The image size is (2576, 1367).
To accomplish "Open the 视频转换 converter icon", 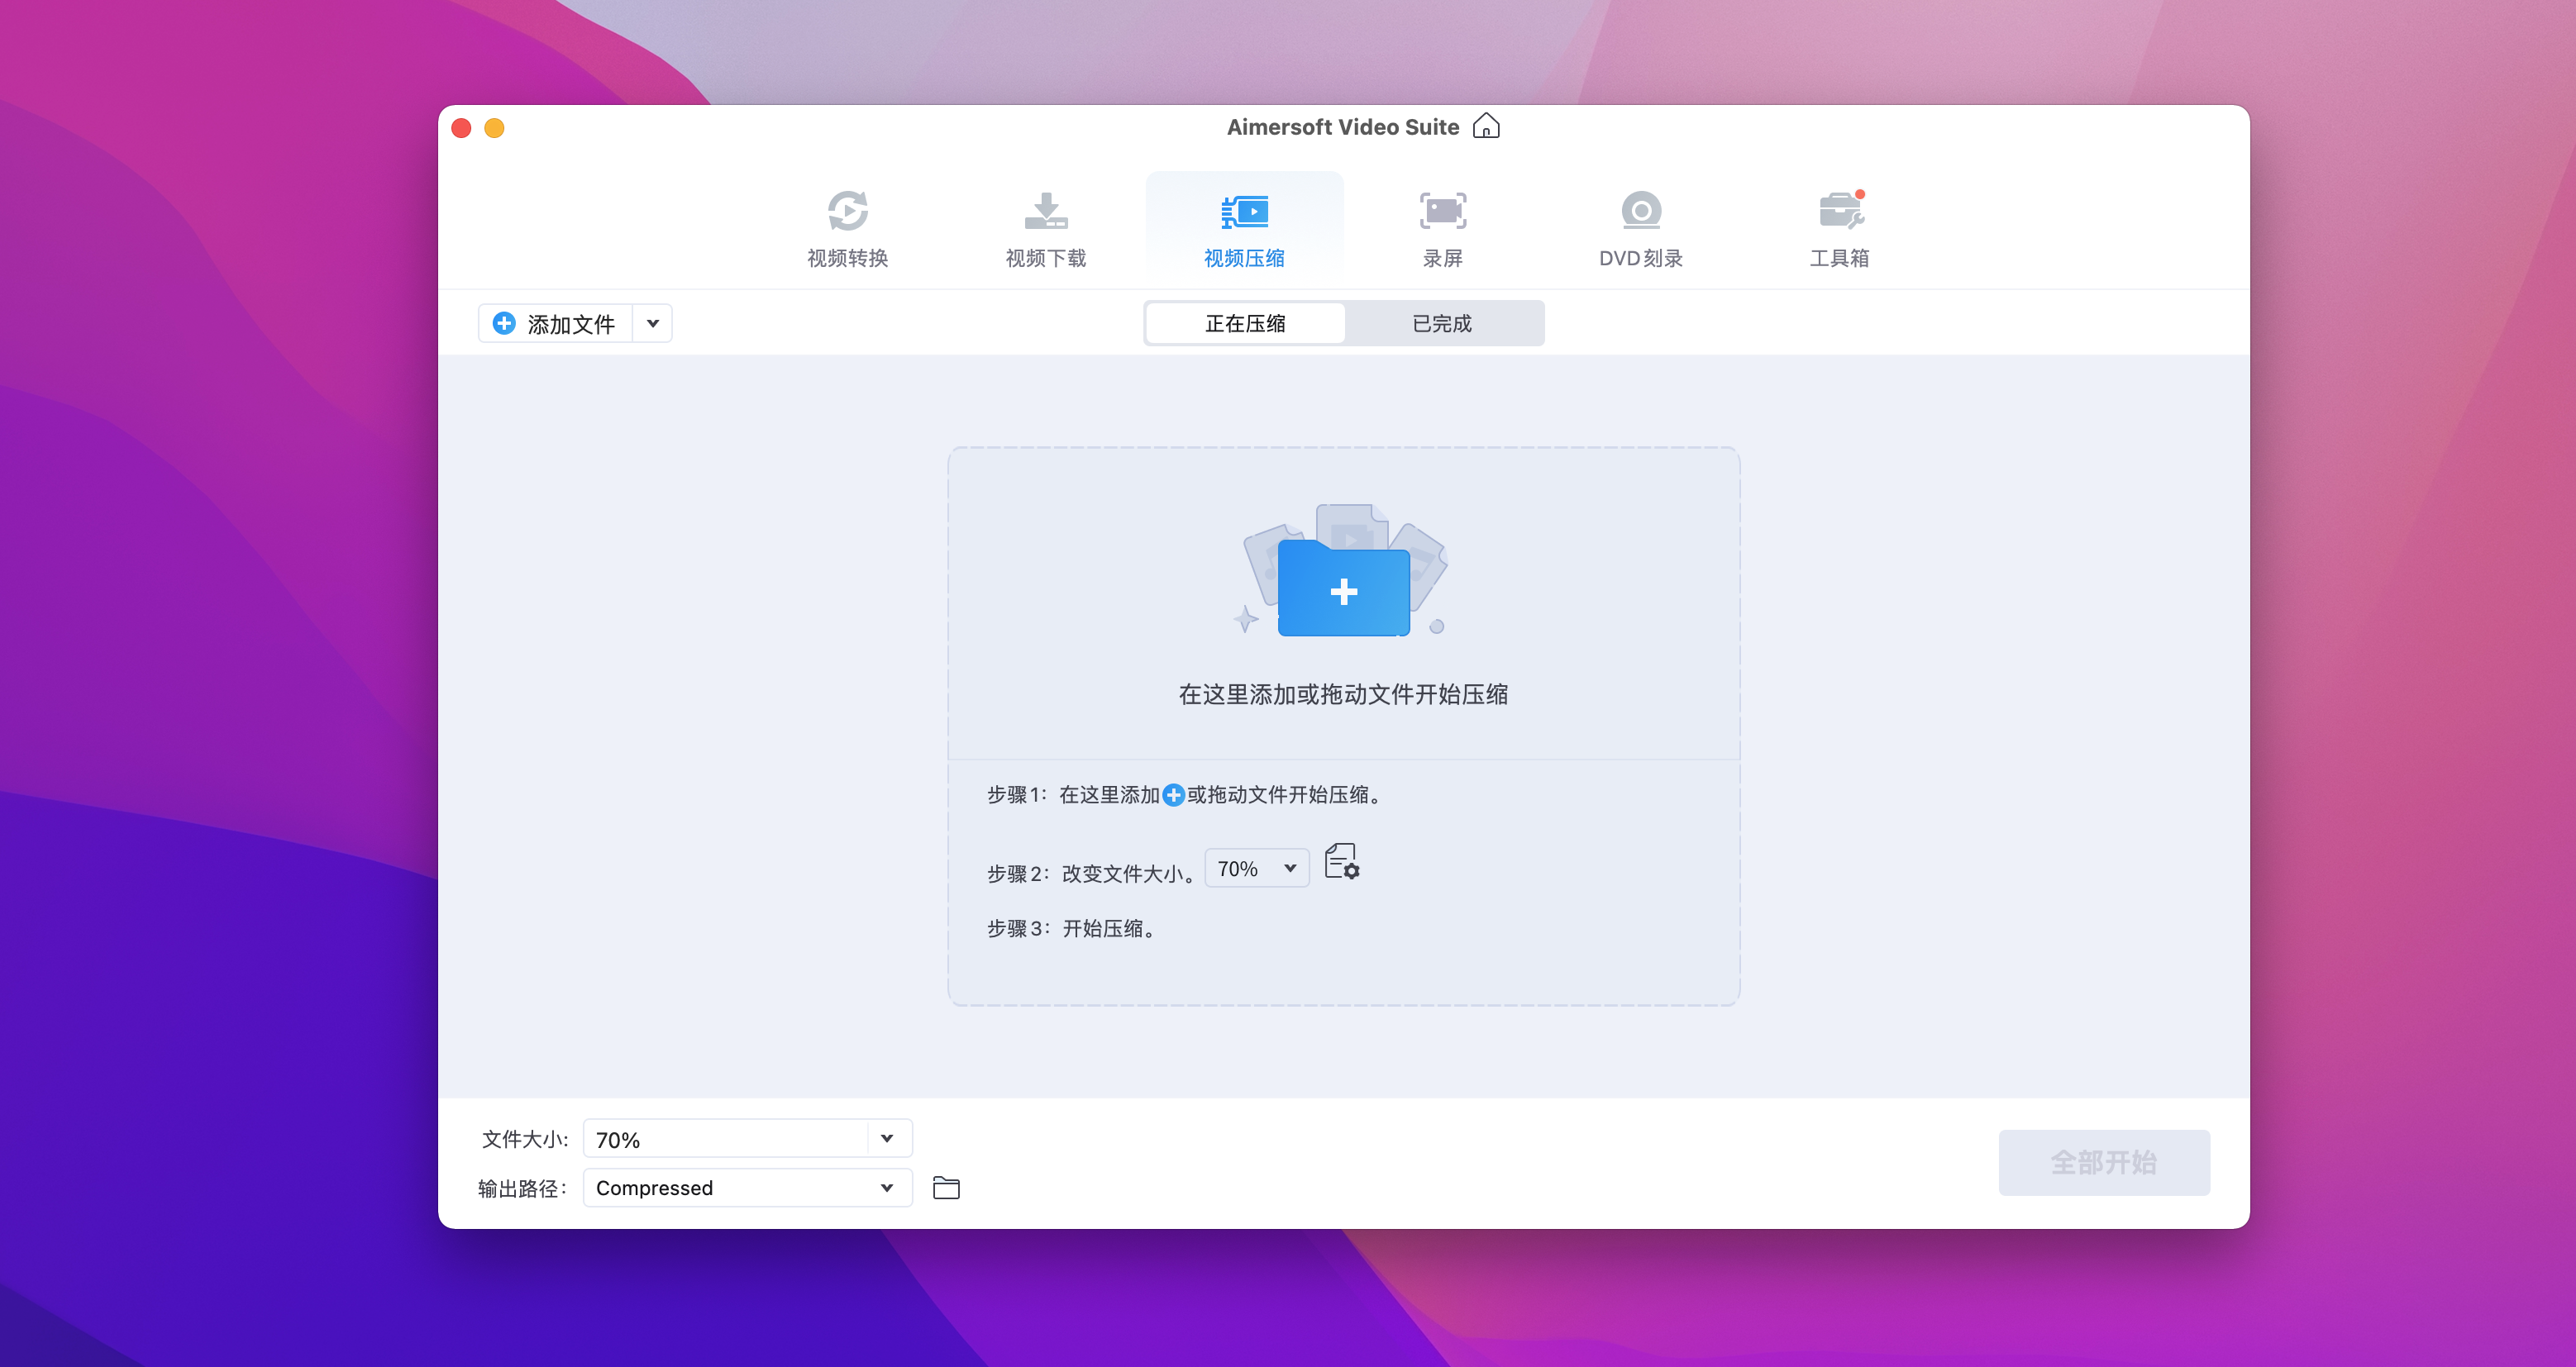I will tap(847, 211).
